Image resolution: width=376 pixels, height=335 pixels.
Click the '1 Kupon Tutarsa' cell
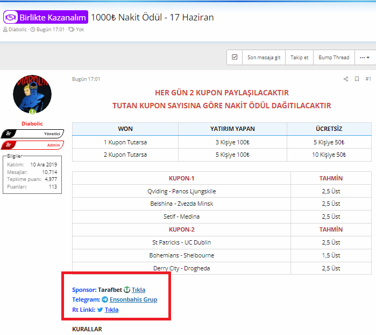click(x=125, y=142)
